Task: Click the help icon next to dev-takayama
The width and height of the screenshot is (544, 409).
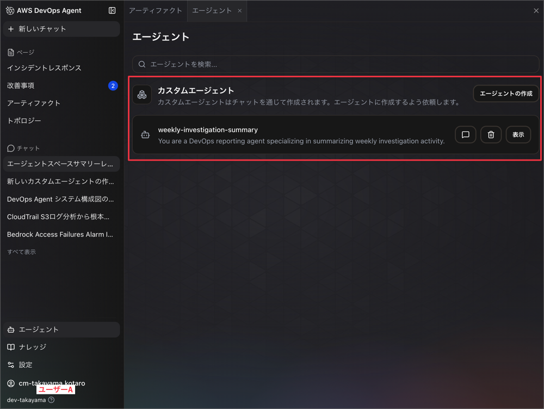Action: point(51,400)
